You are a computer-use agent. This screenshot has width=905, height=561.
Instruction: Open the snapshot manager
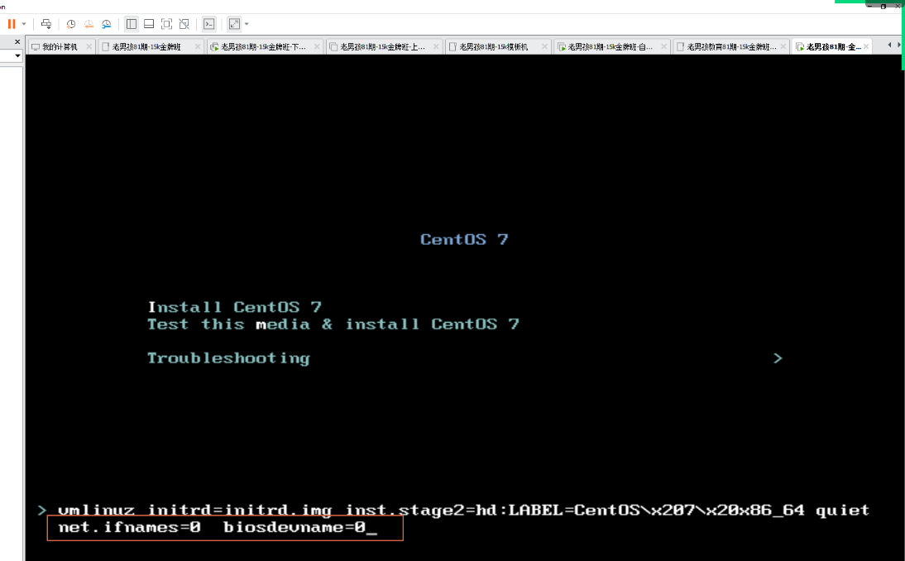[x=106, y=24]
